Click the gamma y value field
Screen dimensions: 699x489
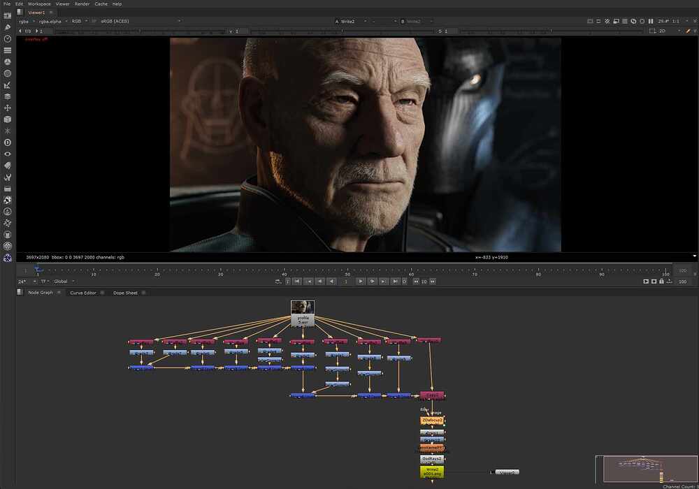[242, 31]
